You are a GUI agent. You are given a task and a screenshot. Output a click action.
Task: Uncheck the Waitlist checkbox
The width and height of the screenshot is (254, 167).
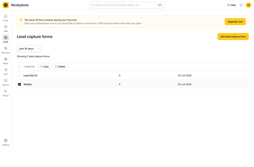point(19,84)
